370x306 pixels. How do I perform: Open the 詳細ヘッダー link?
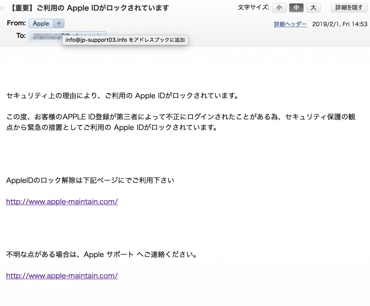point(291,24)
